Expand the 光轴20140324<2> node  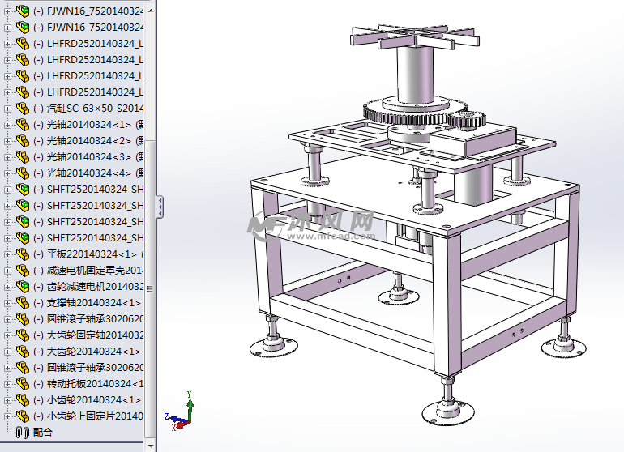[x=7, y=141]
